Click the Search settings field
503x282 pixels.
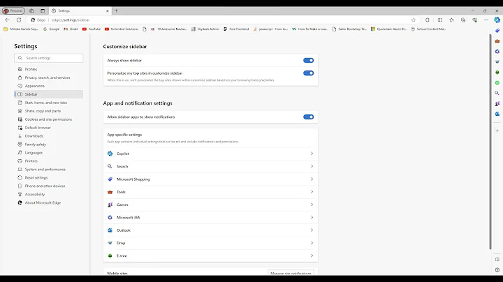coord(49,58)
